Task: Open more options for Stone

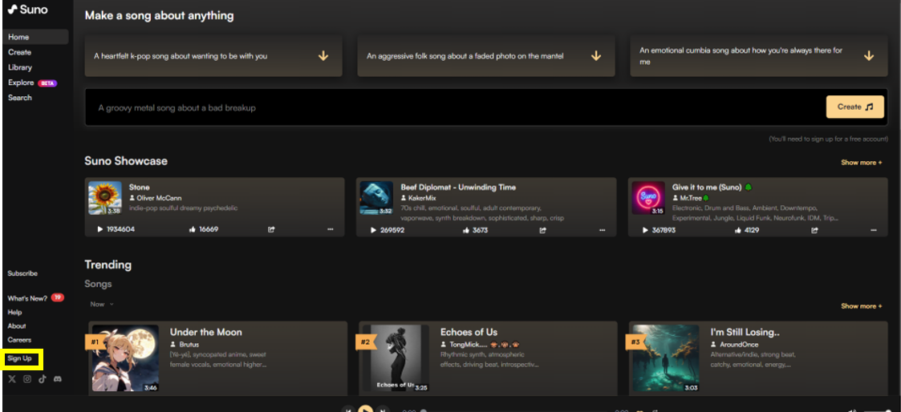Action: coord(331,229)
